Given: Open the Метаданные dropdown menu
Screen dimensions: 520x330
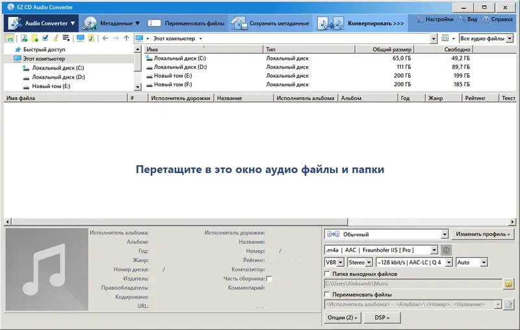Looking at the screenshot, I should (111, 23).
